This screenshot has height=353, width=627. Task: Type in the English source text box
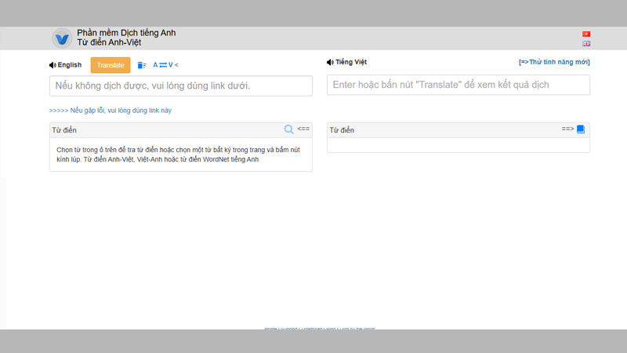180,86
